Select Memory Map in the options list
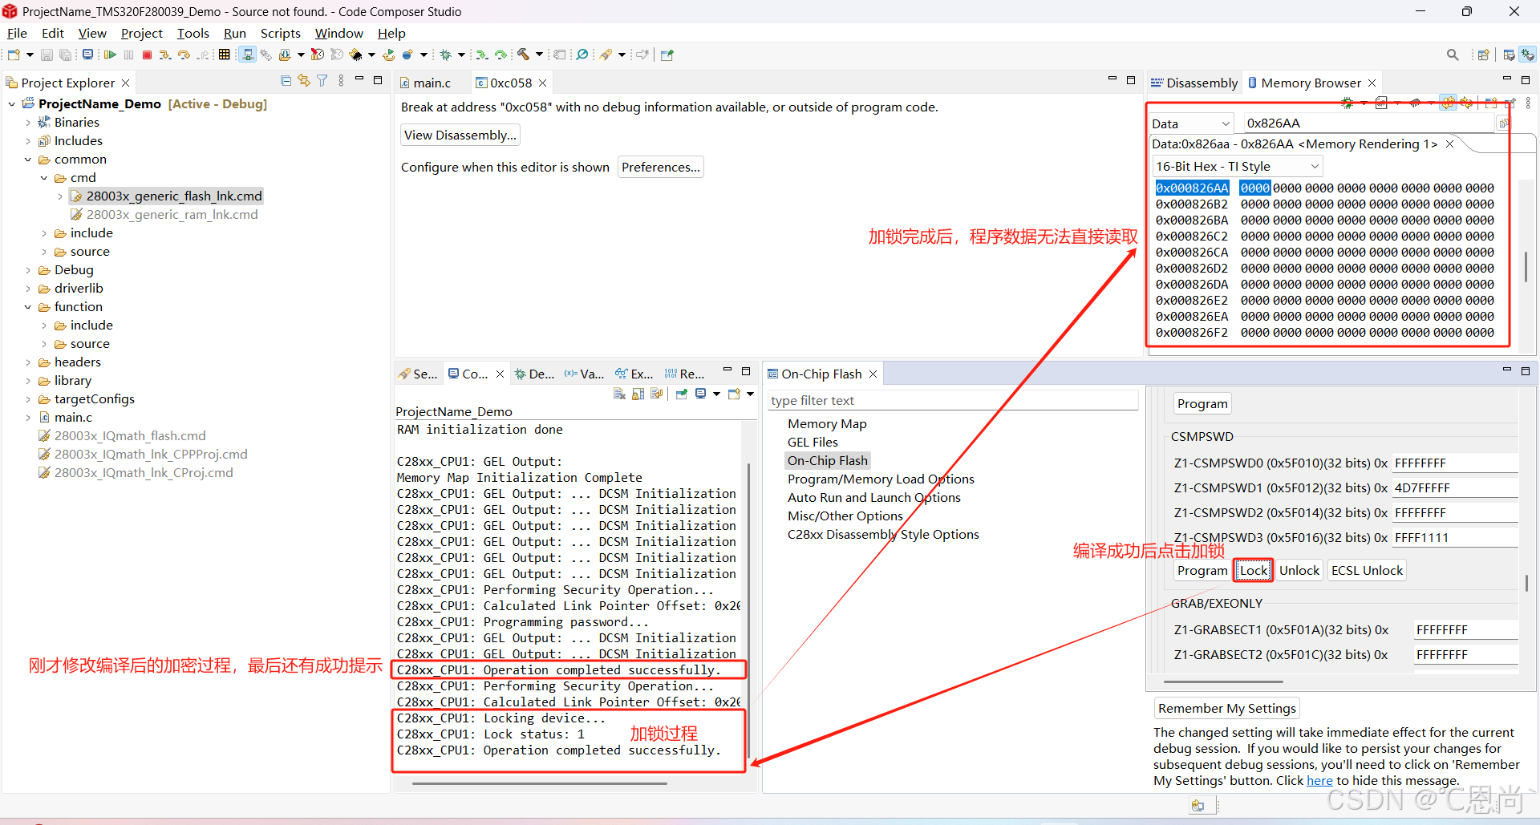 click(x=827, y=423)
